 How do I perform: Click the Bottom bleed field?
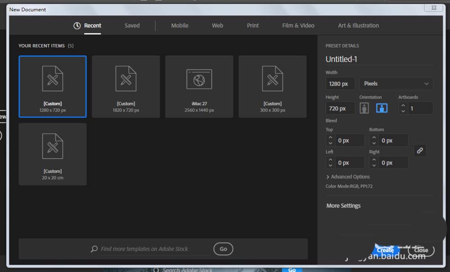[x=393, y=140]
